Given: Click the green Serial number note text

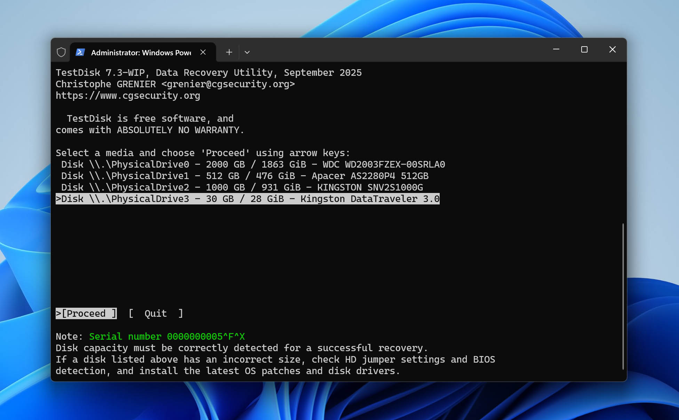Looking at the screenshot, I should [x=167, y=337].
